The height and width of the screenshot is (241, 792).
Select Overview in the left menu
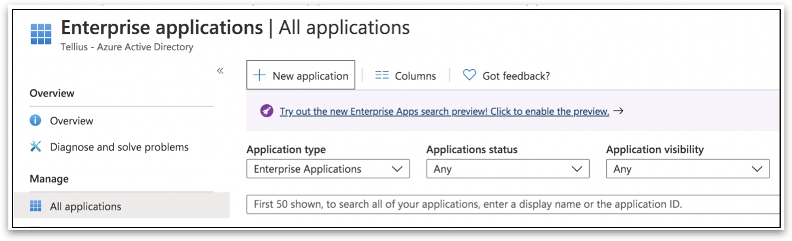click(x=71, y=121)
